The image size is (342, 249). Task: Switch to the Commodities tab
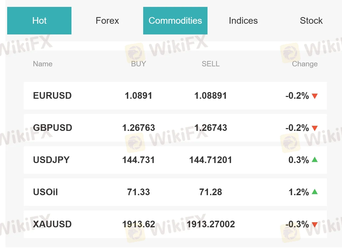click(175, 21)
